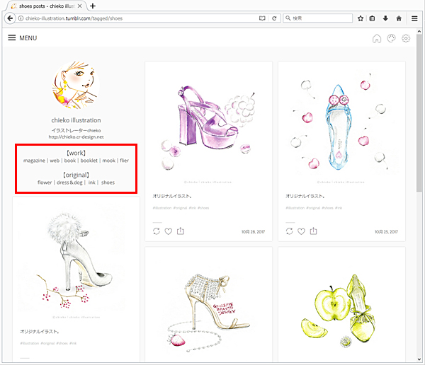
Task: Click hashtags under the blue shoe post
Action: (x=314, y=208)
